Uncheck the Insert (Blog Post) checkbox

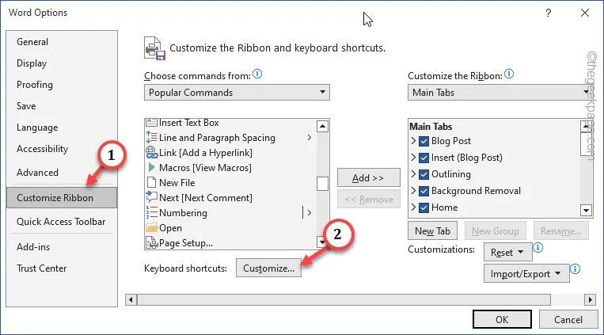(424, 158)
